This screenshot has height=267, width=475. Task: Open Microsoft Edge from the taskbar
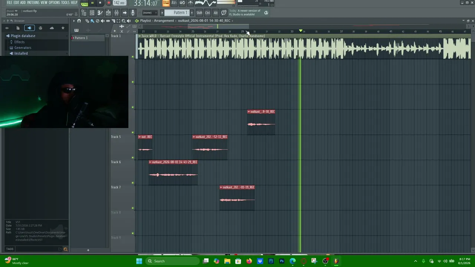click(292, 261)
